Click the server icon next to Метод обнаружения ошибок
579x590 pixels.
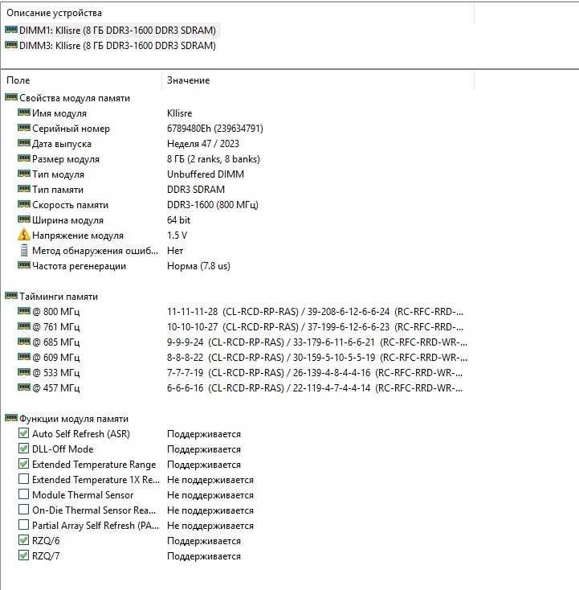23,250
